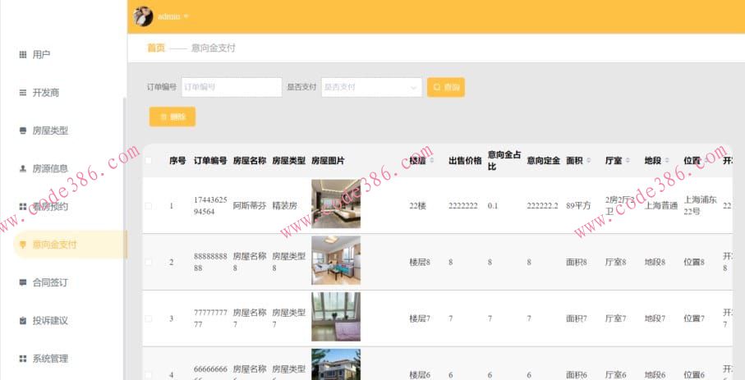Open the 是否支付 dropdown
Viewport: 745px width, 380px height.
click(x=371, y=87)
